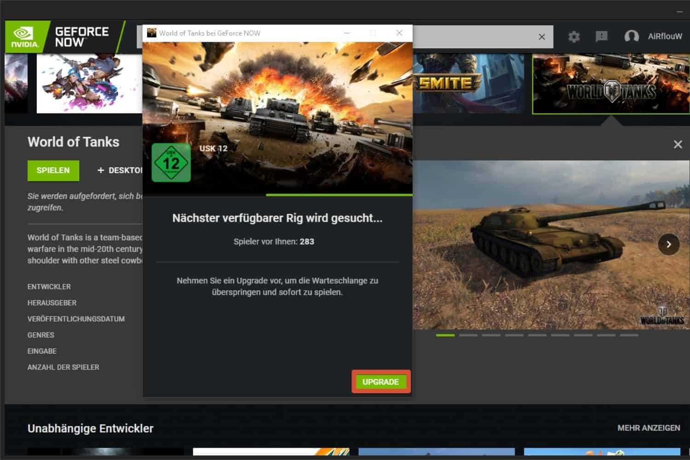Click the green SPIELEN button
Viewport: 690px width, 460px height.
(53, 170)
